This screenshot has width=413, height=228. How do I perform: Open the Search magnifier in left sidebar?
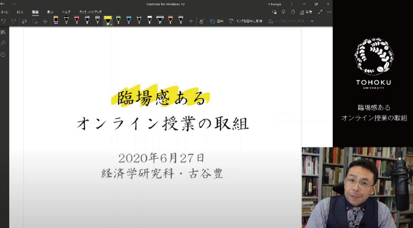pos(3,43)
